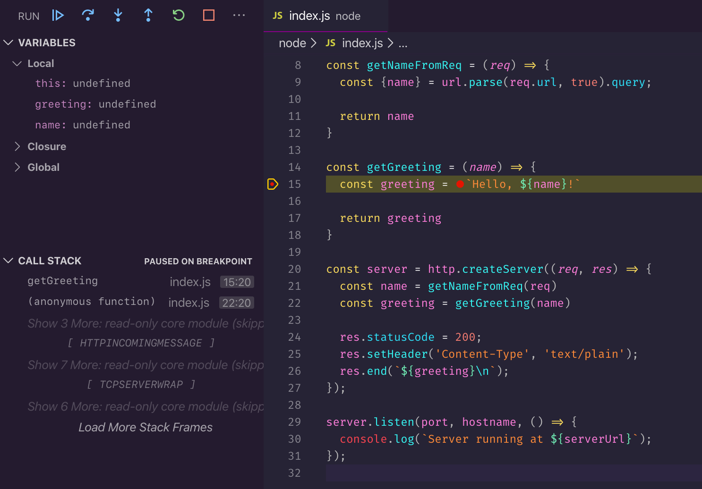The width and height of the screenshot is (702, 489).
Task: Select the getGreeting stack frame
Action: point(63,281)
